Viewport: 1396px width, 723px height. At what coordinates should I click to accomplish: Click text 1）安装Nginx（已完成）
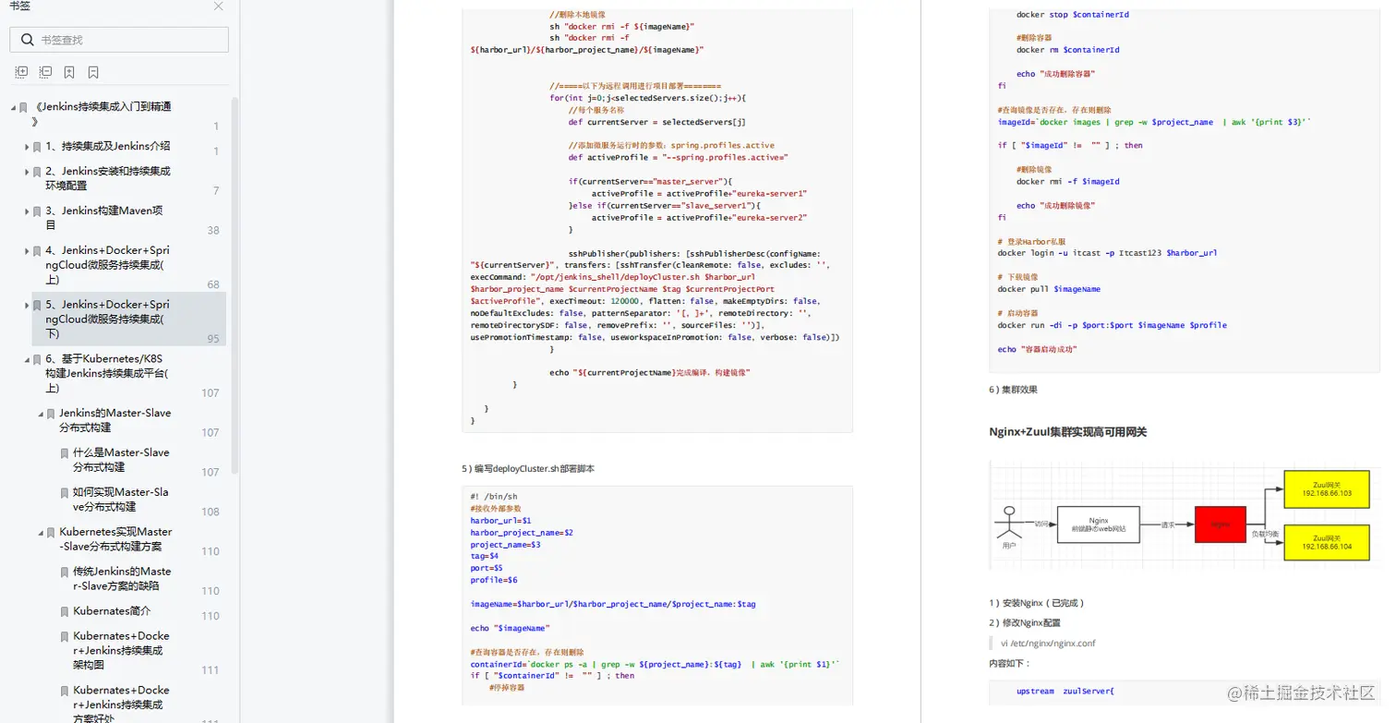tap(1036, 603)
